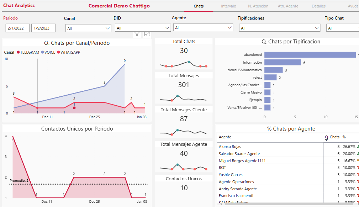Click the sort arrow under Q. Chats column

326,140
